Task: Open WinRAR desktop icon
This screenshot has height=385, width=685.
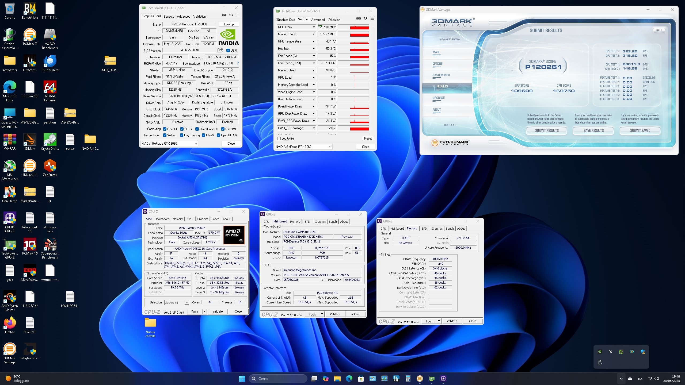Action: click(x=10, y=142)
